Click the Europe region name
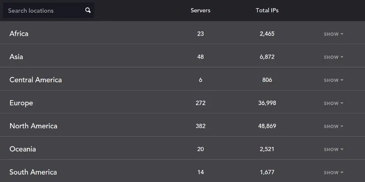This screenshot has height=182, width=365. pos(21,103)
